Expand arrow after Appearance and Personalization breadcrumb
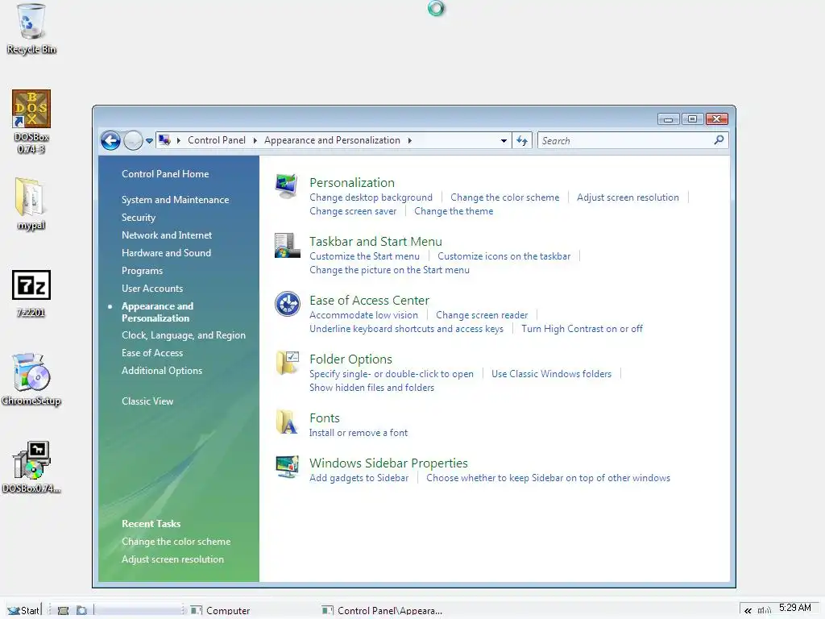 pyautogui.click(x=410, y=140)
